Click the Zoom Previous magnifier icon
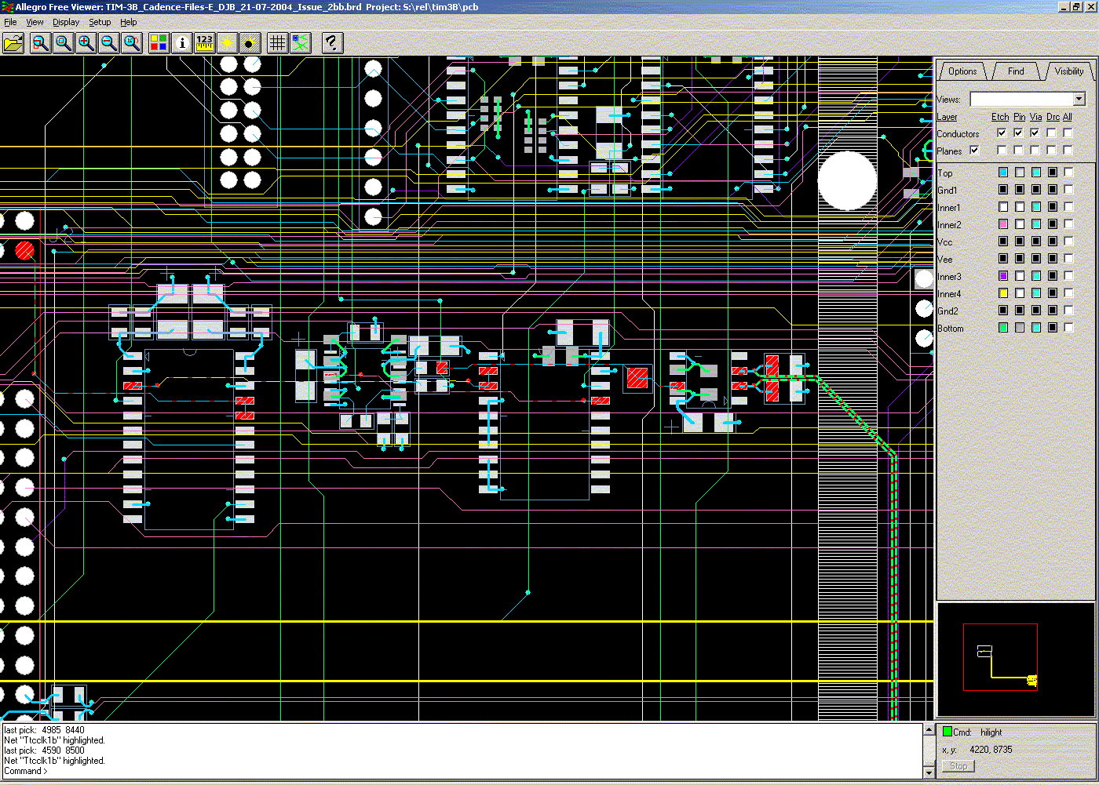1099x785 pixels. [132, 43]
